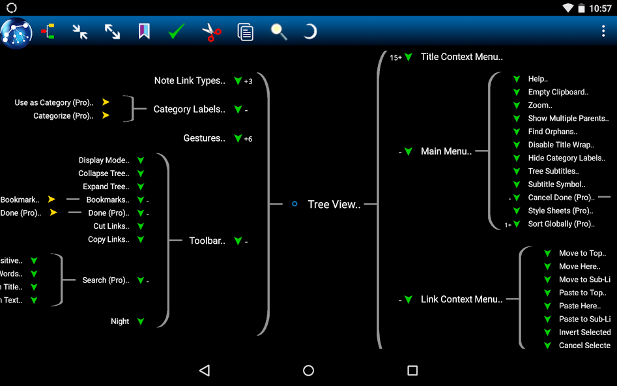Open search with the magnifier icon

[x=279, y=31]
